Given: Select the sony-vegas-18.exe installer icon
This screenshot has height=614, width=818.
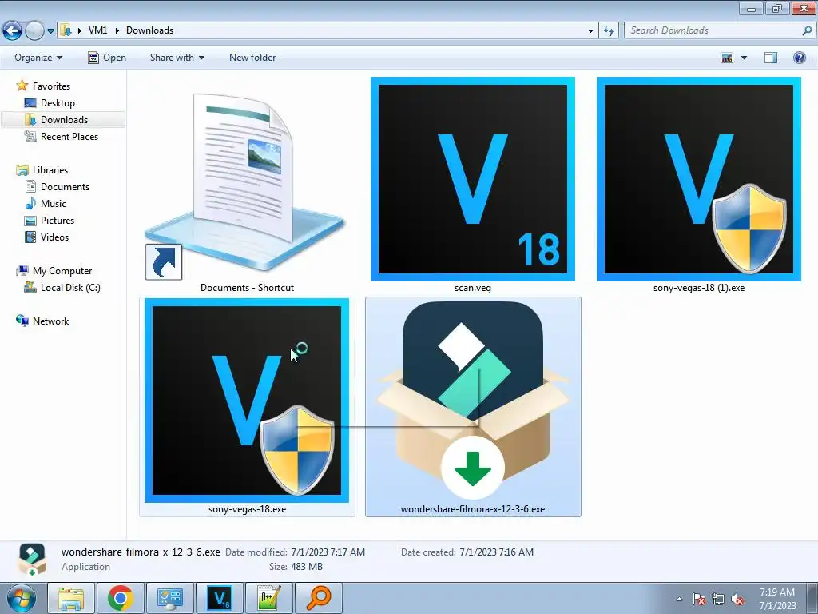Looking at the screenshot, I should 247,401.
